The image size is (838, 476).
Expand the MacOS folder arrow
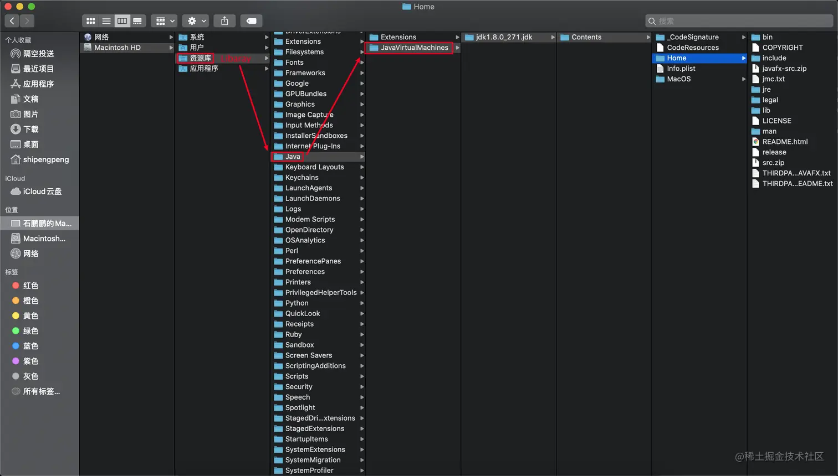click(744, 79)
